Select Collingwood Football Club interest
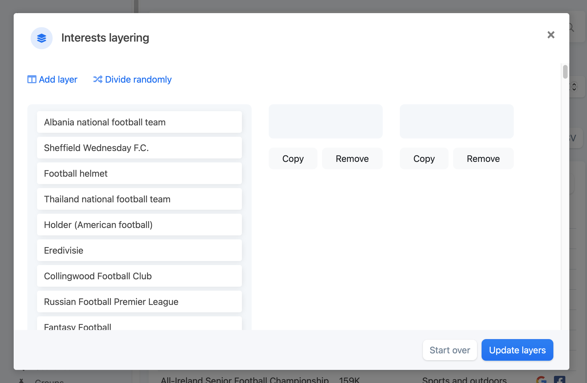This screenshot has height=383, width=587. [139, 276]
